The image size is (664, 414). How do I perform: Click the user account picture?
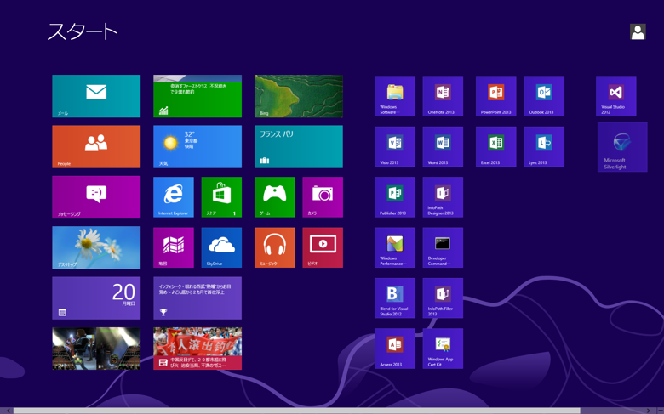(638, 31)
